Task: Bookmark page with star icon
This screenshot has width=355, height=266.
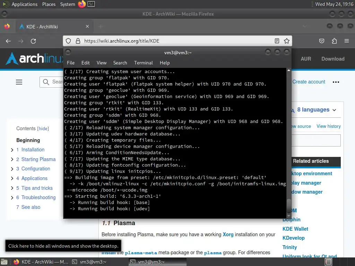Action: point(287,41)
